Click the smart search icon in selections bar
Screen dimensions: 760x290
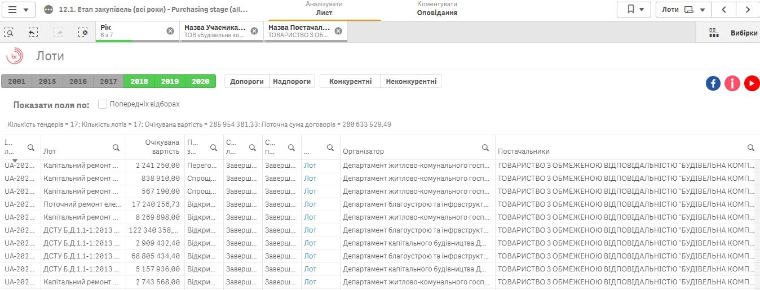point(8,32)
